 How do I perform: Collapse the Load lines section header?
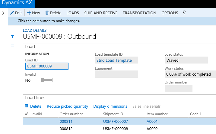[35, 98]
